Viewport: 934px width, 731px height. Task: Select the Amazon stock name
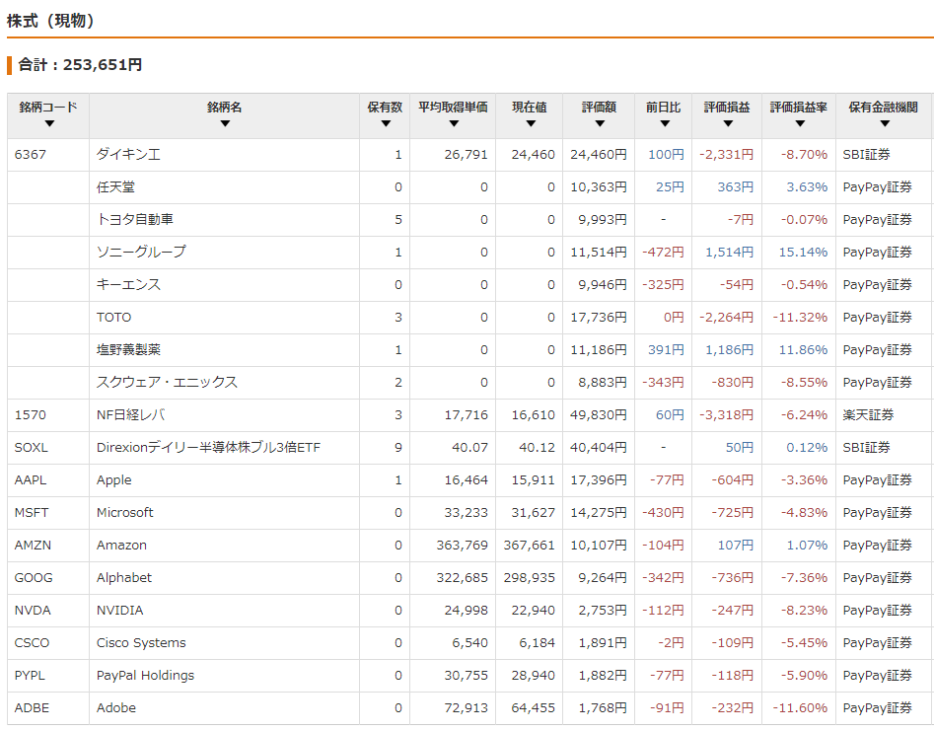(x=121, y=546)
